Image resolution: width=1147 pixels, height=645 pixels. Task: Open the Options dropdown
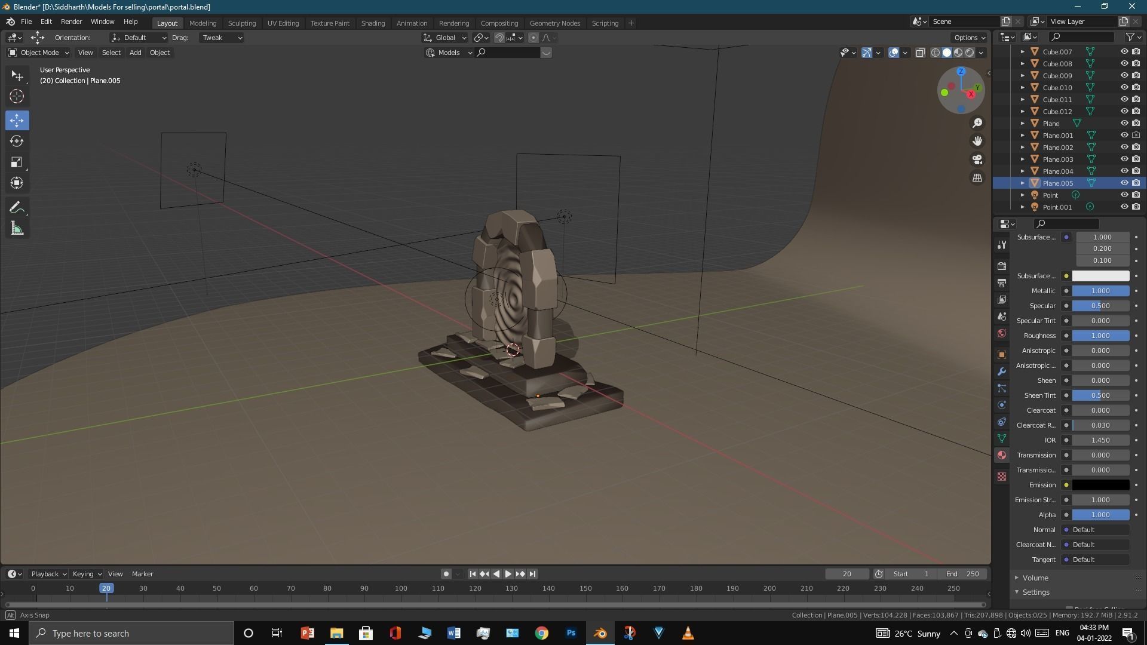969,38
